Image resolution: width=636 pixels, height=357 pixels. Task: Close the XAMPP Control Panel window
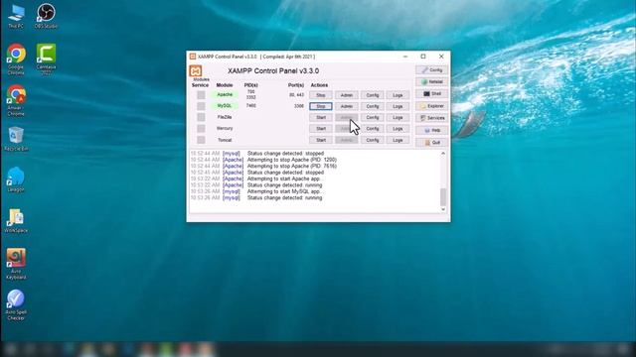(x=441, y=57)
